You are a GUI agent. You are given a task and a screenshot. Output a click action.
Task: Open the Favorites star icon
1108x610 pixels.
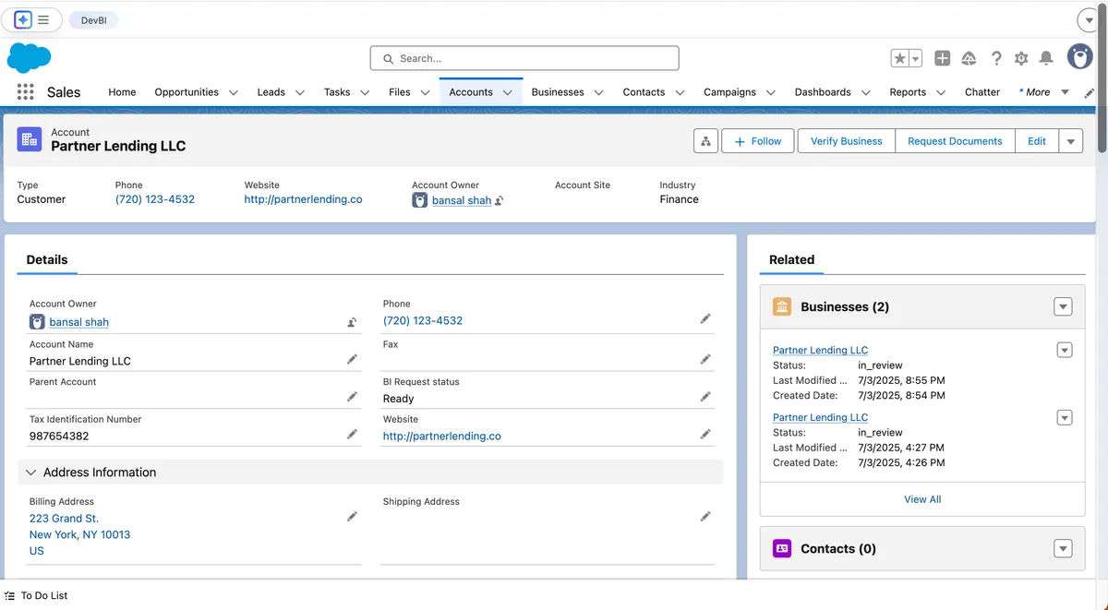click(899, 58)
